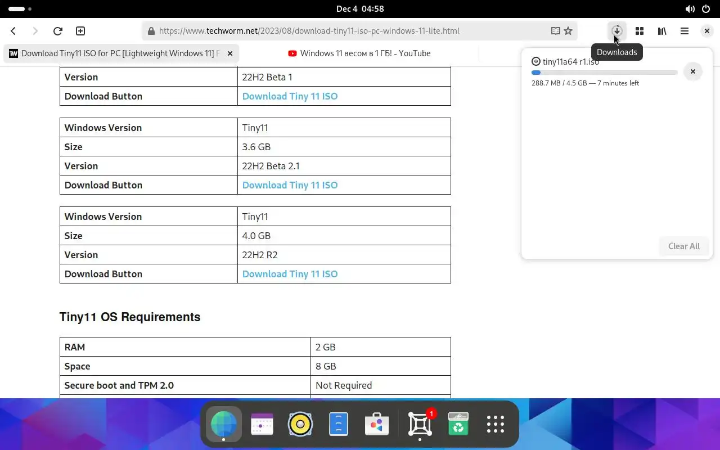720x450 pixels.
Task: Click the 2 GB RAM value cell
Action: [381, 347]
